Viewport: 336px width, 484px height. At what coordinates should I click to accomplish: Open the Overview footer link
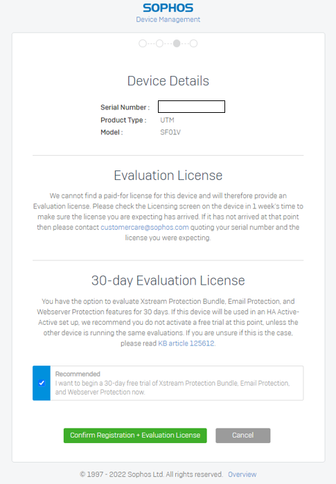[242, 474]
